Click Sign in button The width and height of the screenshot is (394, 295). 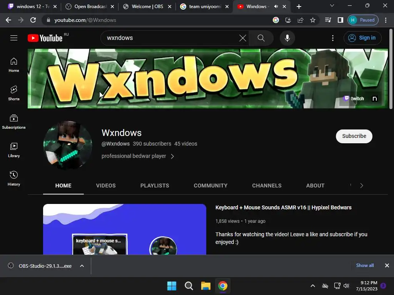[x=362, y=38]
